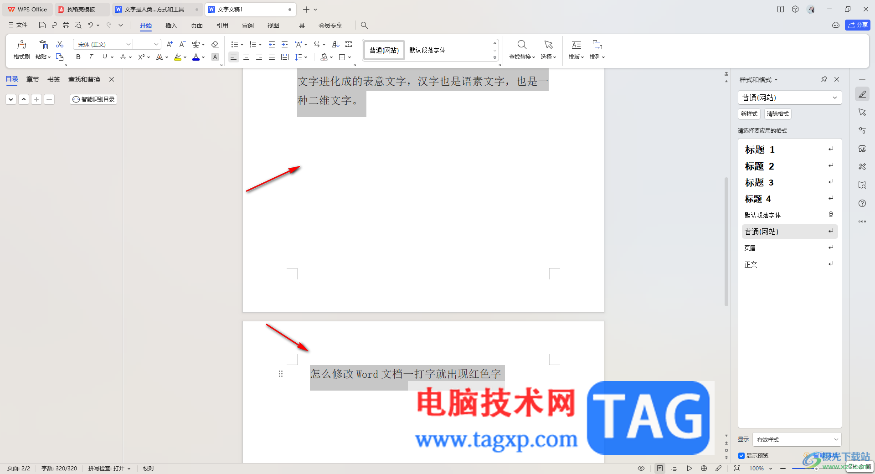Screen dimensions: 875x474
Task: Click the web layout globe icon
Action: click(x=704, y=468)
